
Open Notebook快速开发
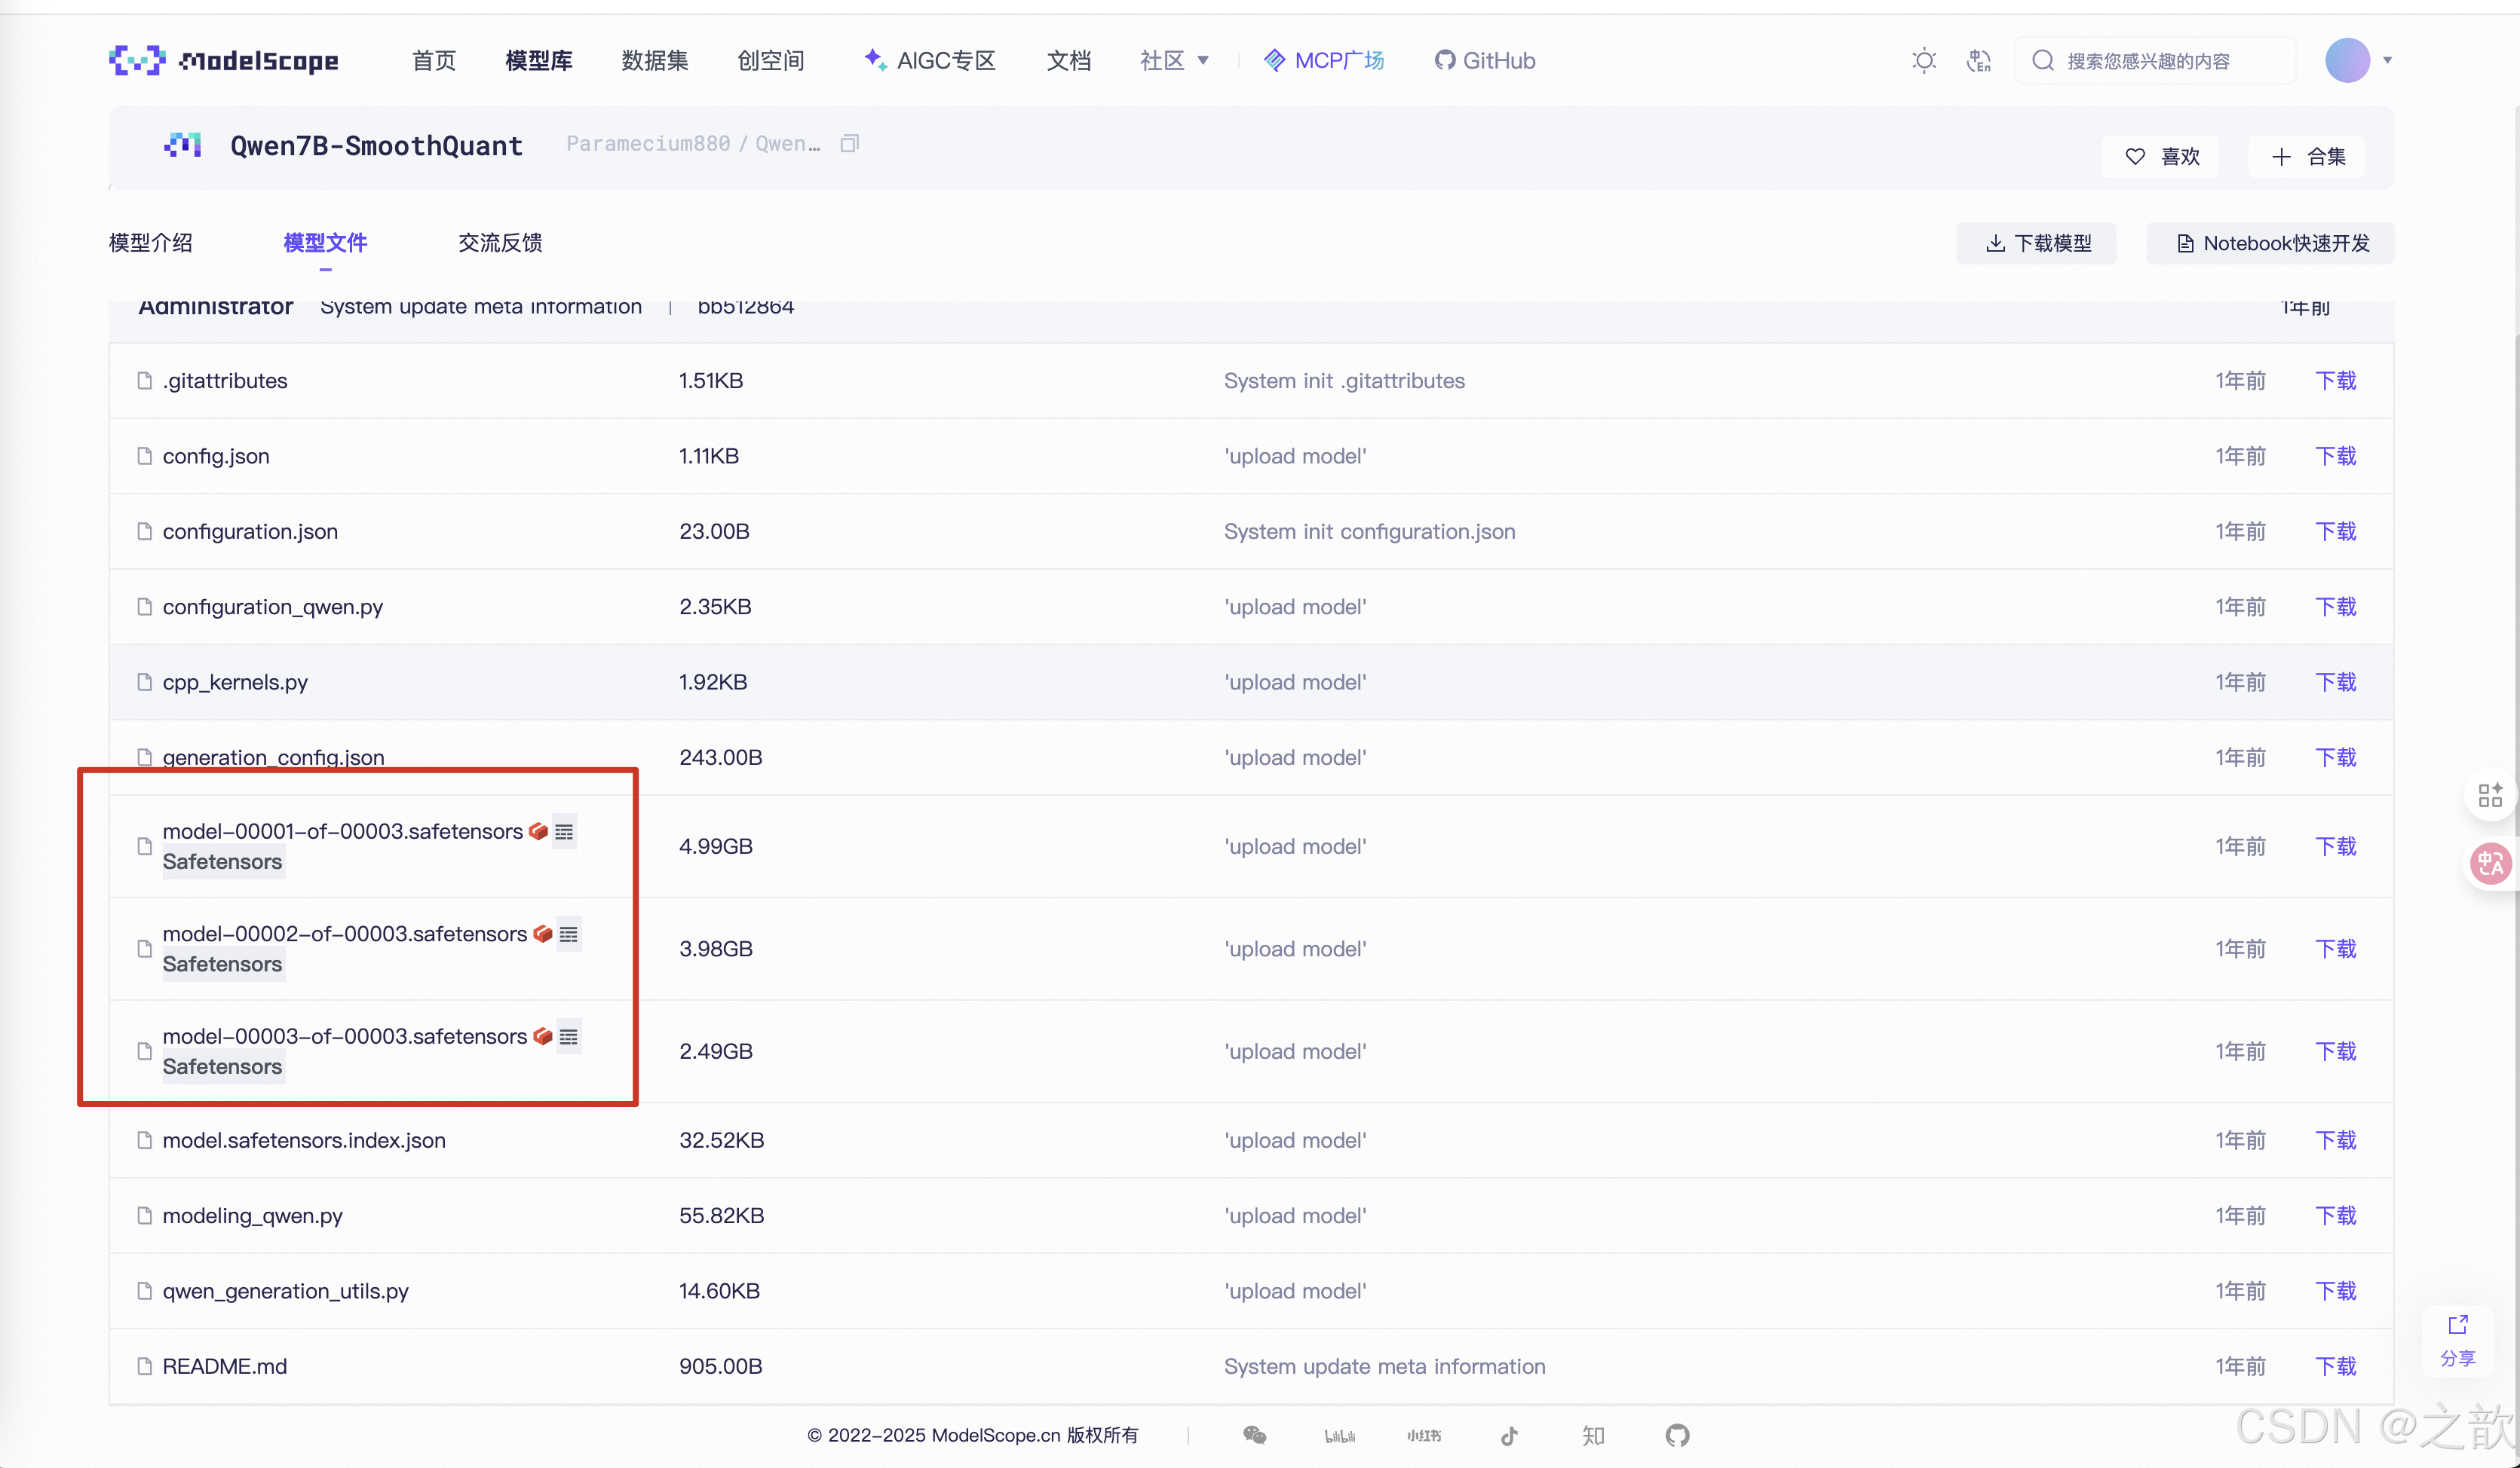2270,243
